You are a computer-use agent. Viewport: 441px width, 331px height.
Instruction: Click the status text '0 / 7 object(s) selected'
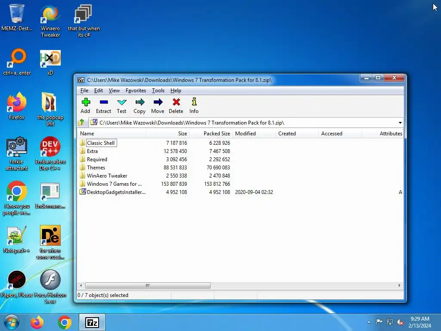click(x=103, y=295)
